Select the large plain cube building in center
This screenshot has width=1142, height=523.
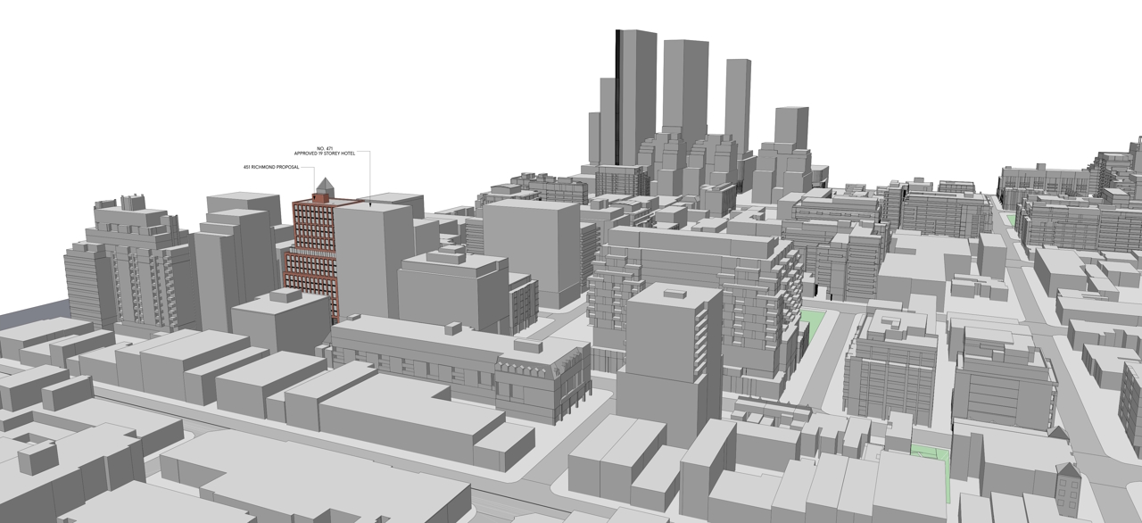point(532,250)
